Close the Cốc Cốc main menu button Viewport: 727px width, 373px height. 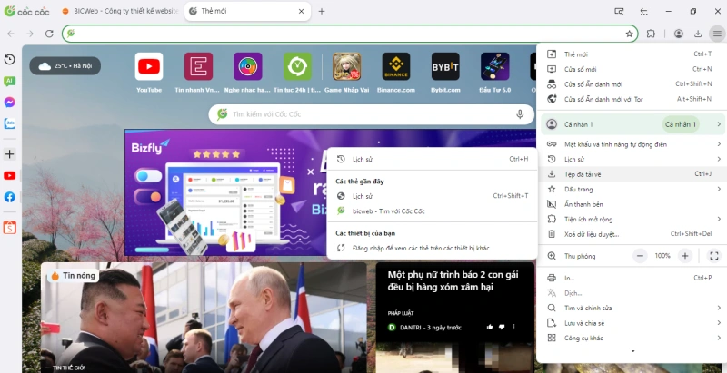coord(717,34)
